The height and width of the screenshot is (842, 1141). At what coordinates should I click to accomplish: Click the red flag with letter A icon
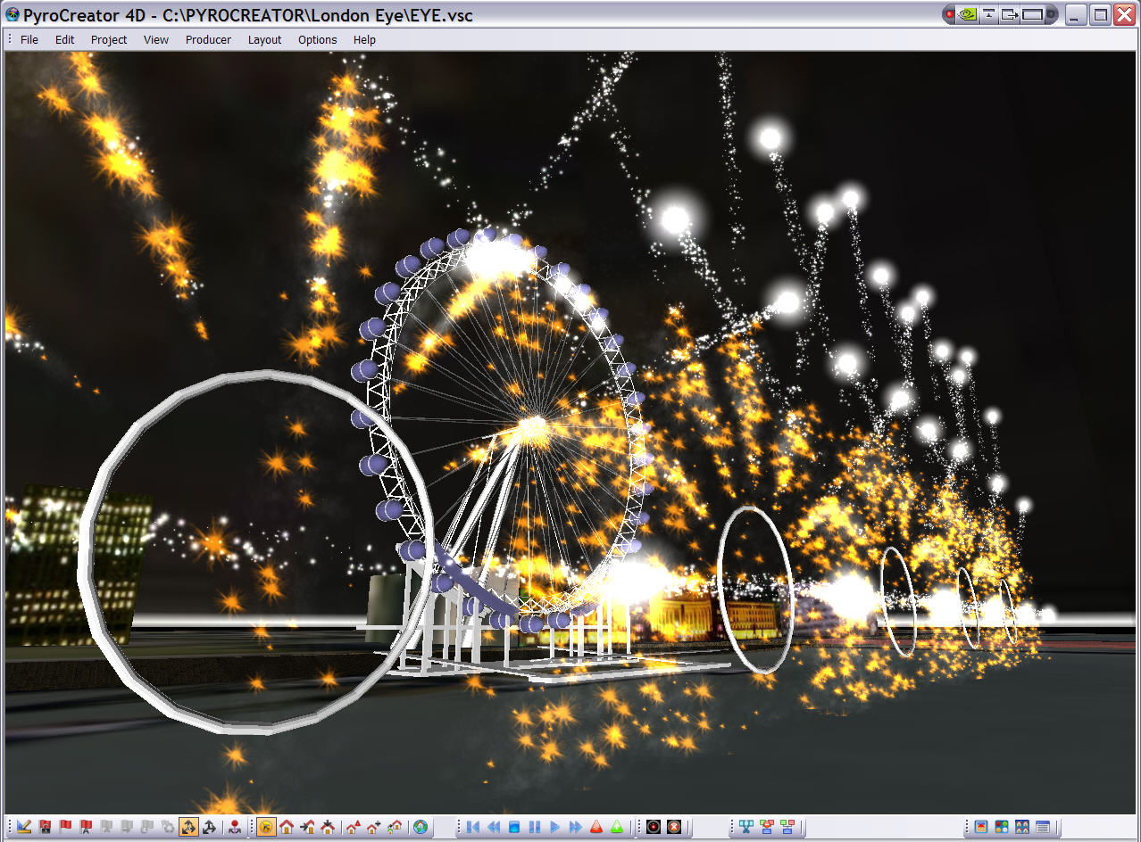click(x=86, y=827)
